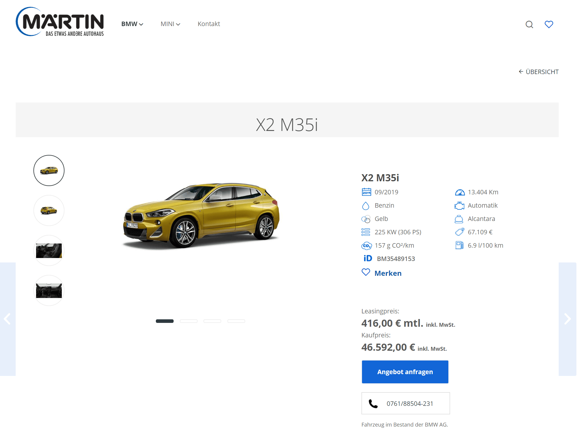Select the third interior seats thumbnail
Screen dimensions: 585x439
[49, 250]
